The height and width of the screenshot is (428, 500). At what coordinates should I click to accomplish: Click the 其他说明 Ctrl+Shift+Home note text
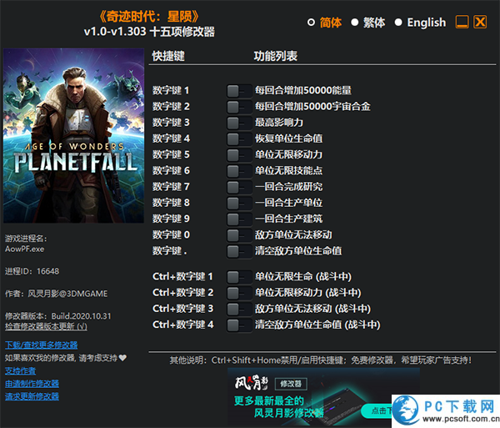[x=321, y=360]
